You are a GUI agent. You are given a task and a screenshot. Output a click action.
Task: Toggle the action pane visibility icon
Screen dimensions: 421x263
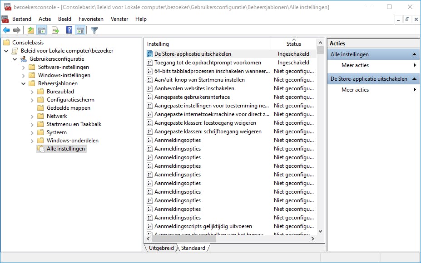point(80,30)
